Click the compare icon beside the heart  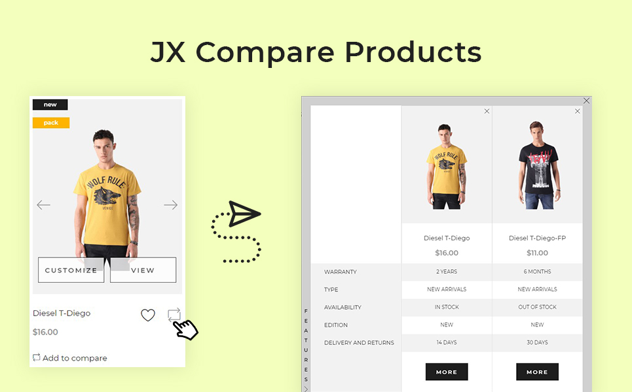[174, 315]
